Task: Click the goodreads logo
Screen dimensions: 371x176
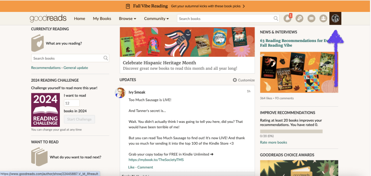Action: [48, 18]
